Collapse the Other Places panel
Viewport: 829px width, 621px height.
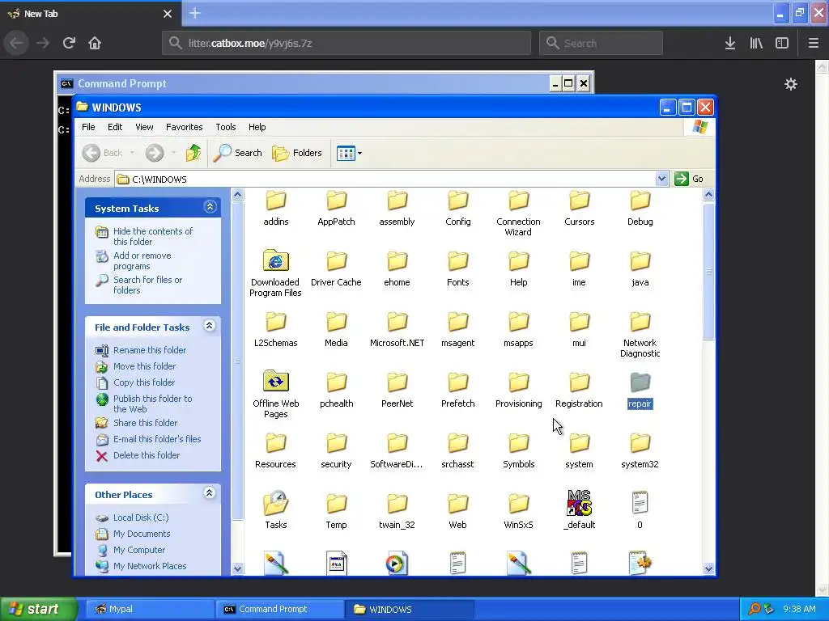[210, 493]
